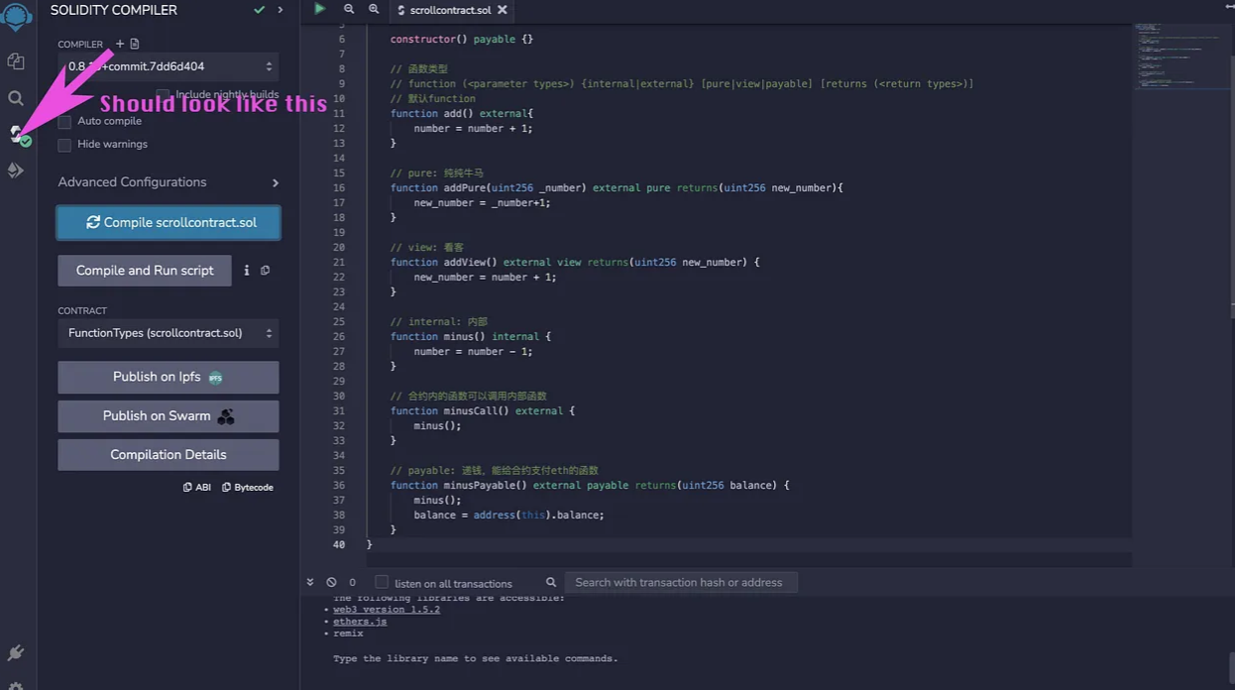
Task: Click the Swarm hexagon icon on the Publish on Swarm button
Action: [226, 416]
